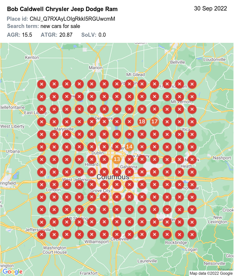Click the Hilliard map label
The height and width of the screenshot is (276, 234).
(92, 164)
